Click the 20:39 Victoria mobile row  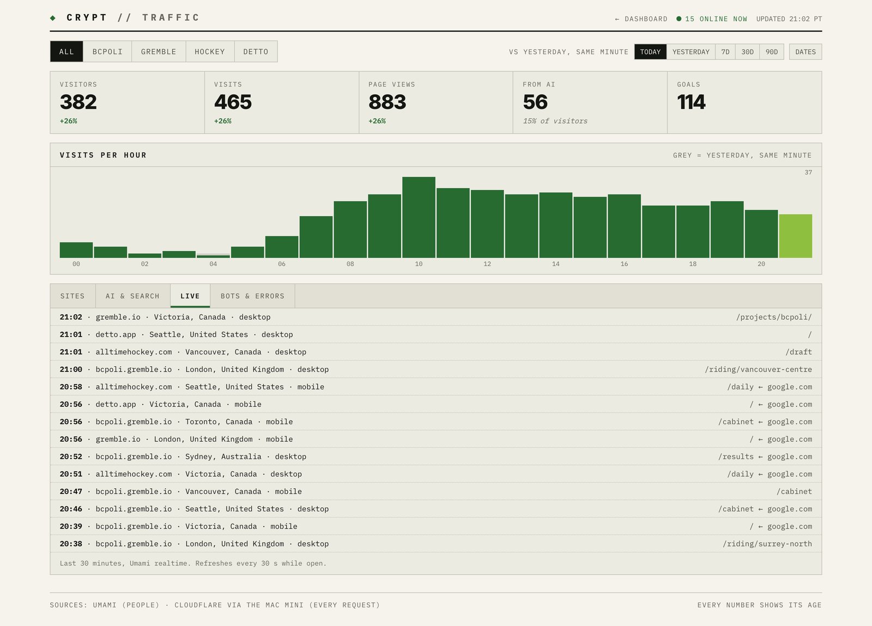(436, 526)
